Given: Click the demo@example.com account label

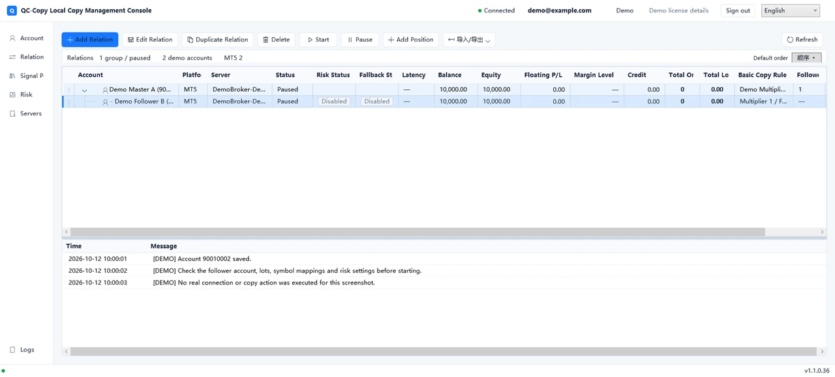Looking at the screenshot, I should pyautogui.click(x=560, y=10).
